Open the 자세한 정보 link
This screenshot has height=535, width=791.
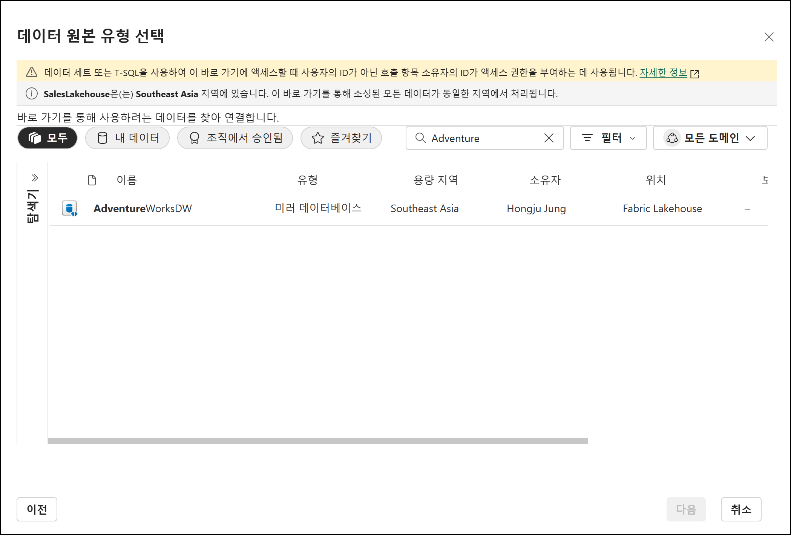[664, 72]
